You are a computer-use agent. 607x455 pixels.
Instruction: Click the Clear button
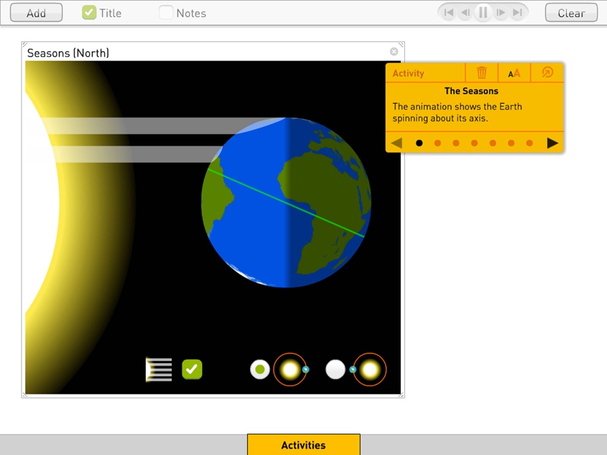571,13
